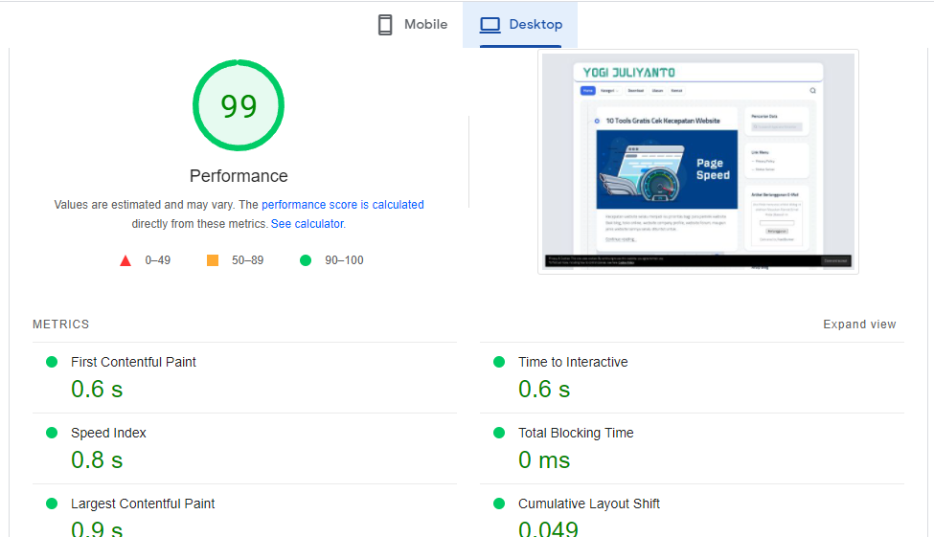Click the 0.049 layout shift value

pyautogui.click(x=548, y=528)
